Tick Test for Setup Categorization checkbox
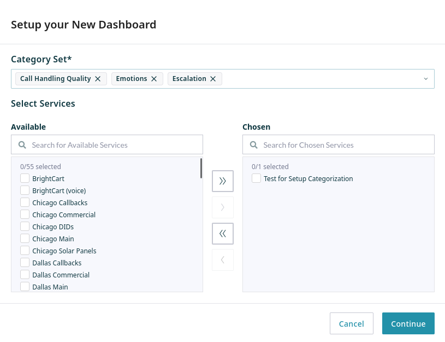Screen dimensions: 445x342 [x=257, y=178]
